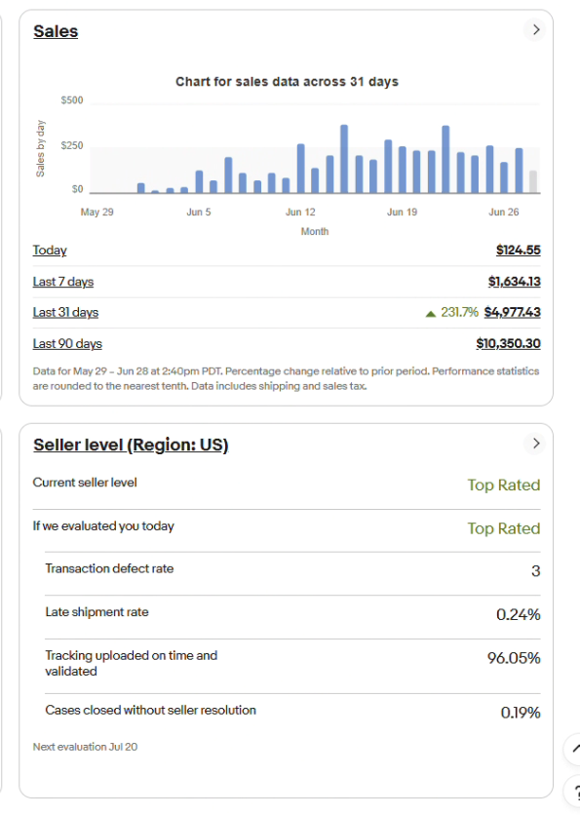This screenshot has height=815, width=580.
Task: Click the Jun 26 axis label
Action: coord(504,213)
